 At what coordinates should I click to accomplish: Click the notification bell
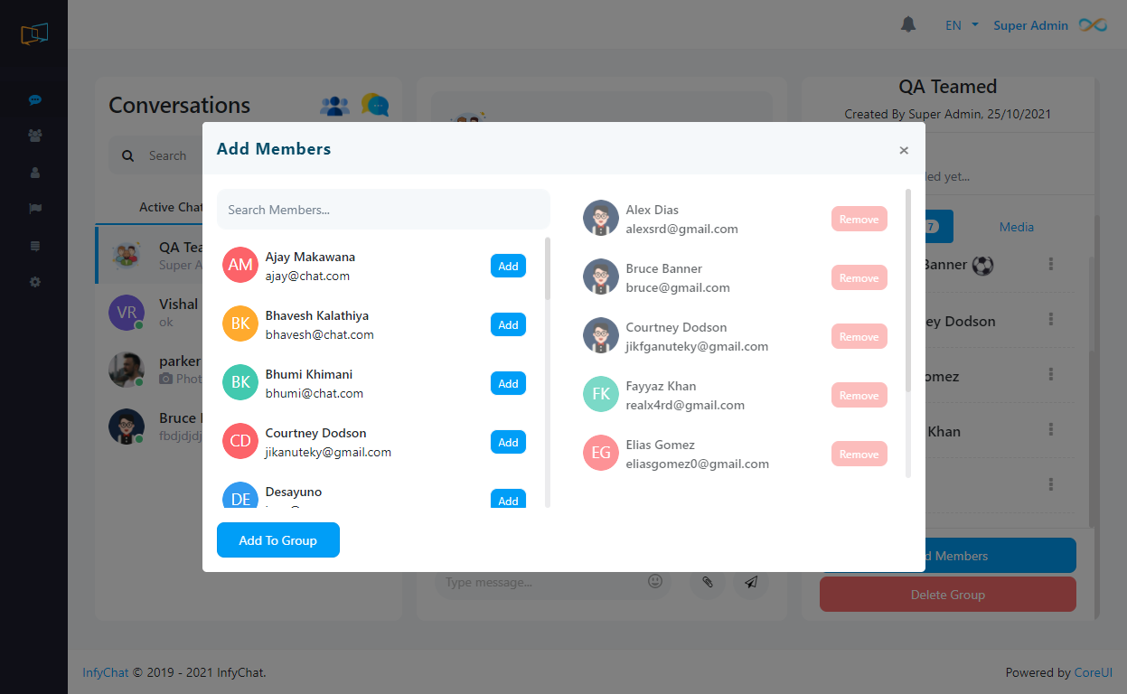point(908,24)
